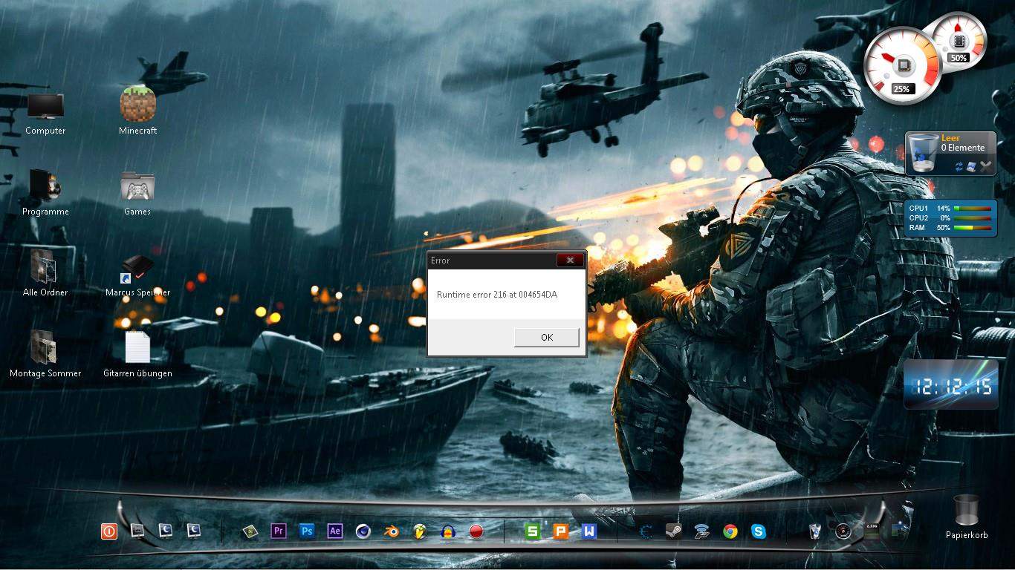This screenshot has height=570, width=1015.
Task: Click the refresh arrows on the recycle bin gadget
Action: 959,167
